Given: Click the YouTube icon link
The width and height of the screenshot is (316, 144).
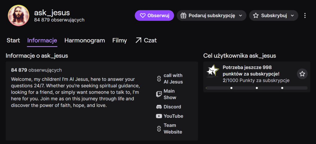Looking at the screenshot, I should click(159, 116).
